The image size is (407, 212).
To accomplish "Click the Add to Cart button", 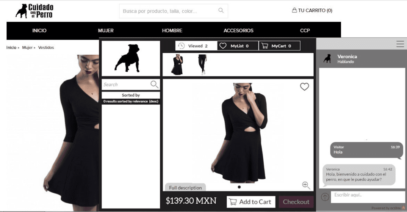I will tap(251, 202).
